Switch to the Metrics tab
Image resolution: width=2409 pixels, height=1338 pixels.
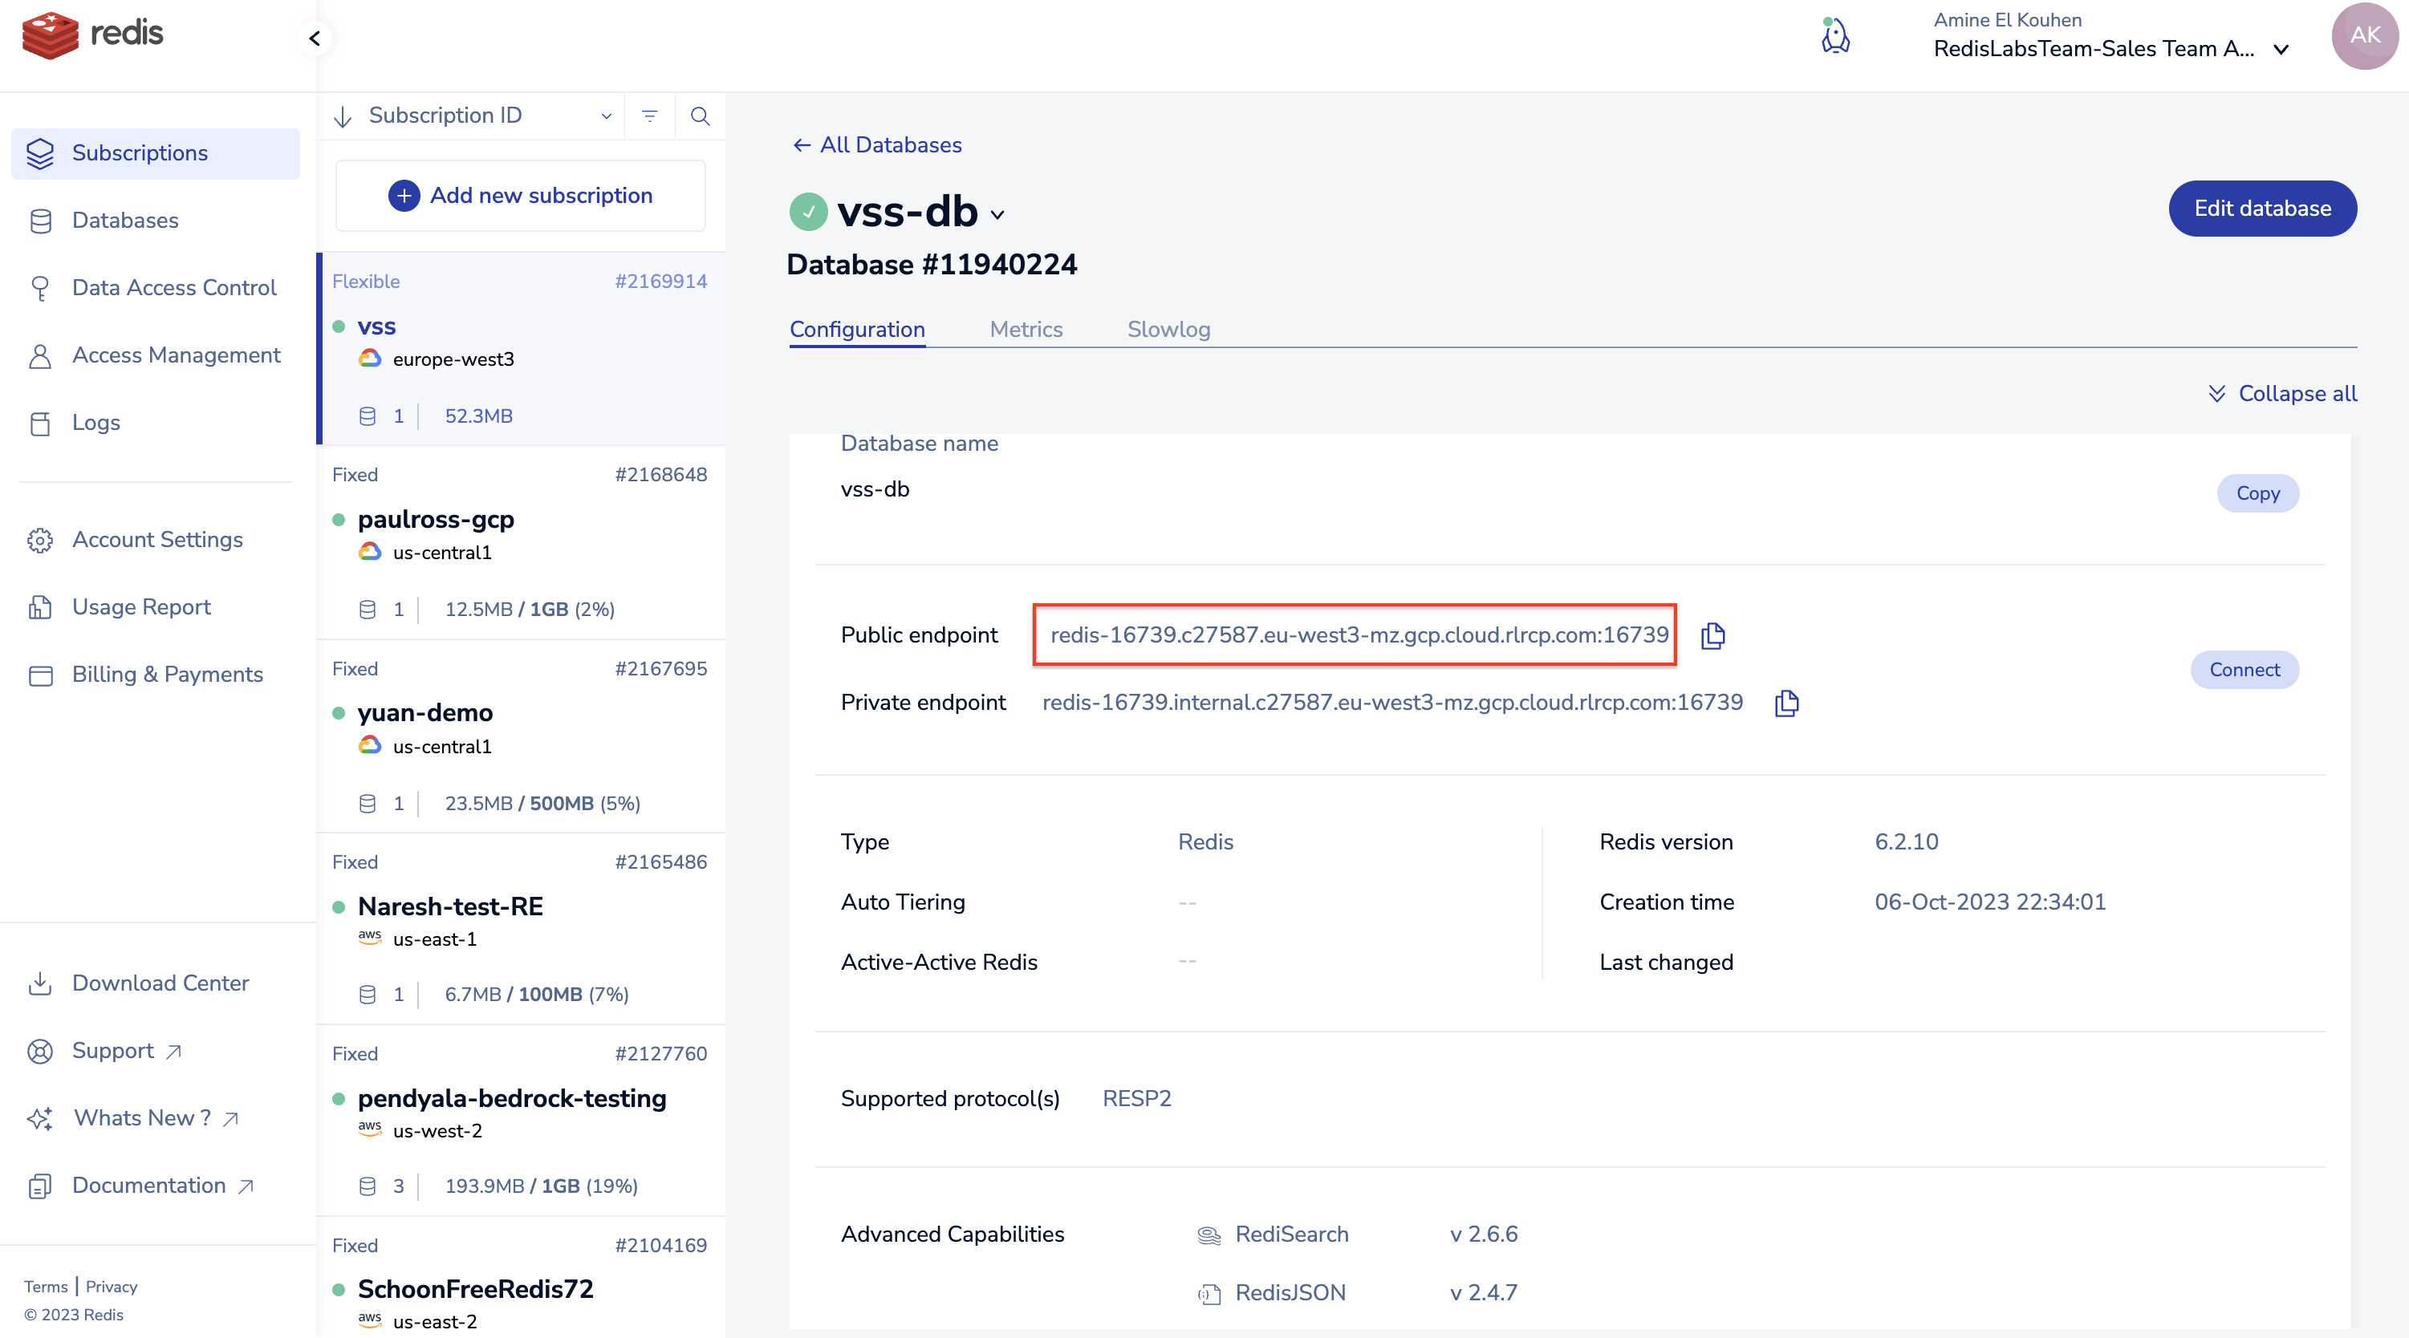tap(1026, 329)
